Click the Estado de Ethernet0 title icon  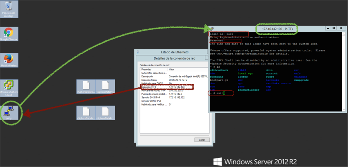[138, 52]
